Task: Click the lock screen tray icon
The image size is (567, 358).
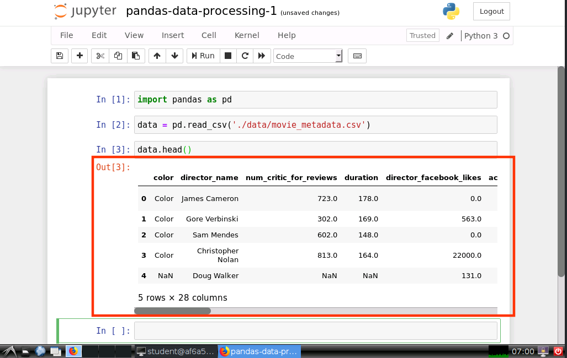Action: pos(543,351)
